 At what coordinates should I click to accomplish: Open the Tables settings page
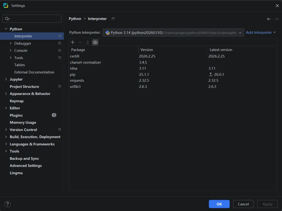point(32,65)
